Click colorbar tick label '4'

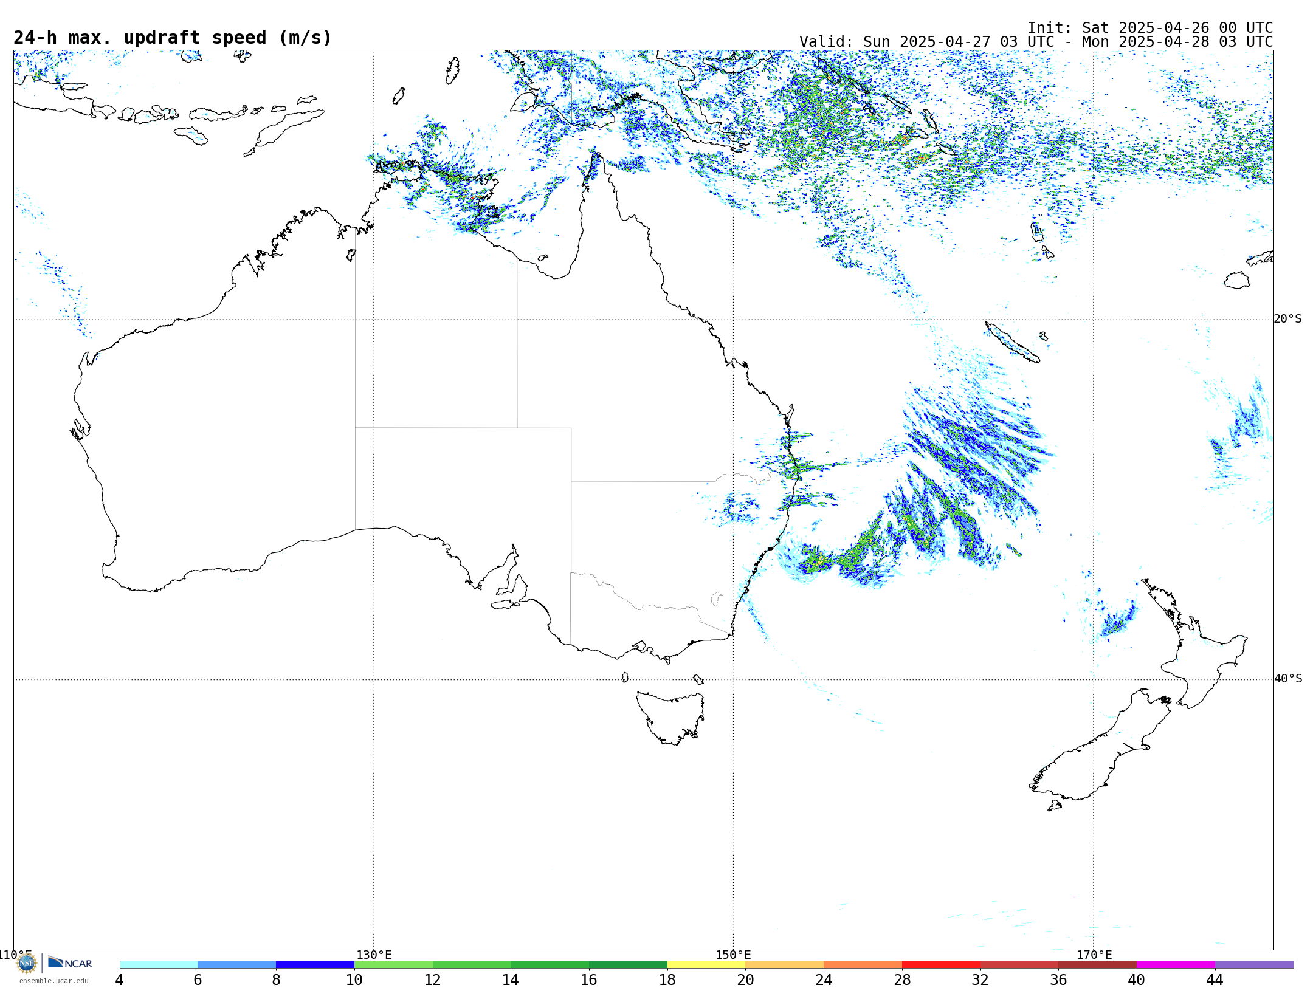tap(120, 980)
